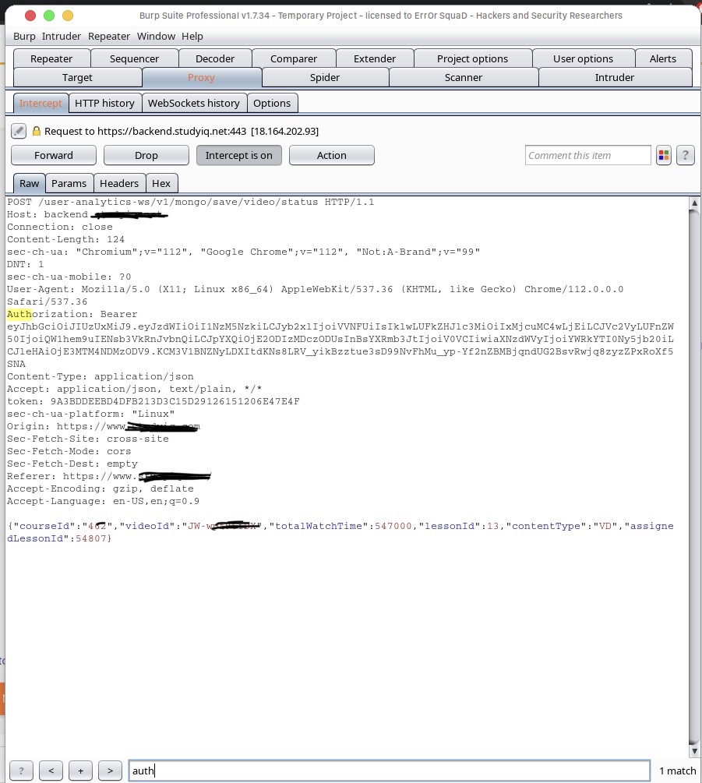Click the pencil edit target icon
Screen dimensions: 702x783
coord(19,131)
